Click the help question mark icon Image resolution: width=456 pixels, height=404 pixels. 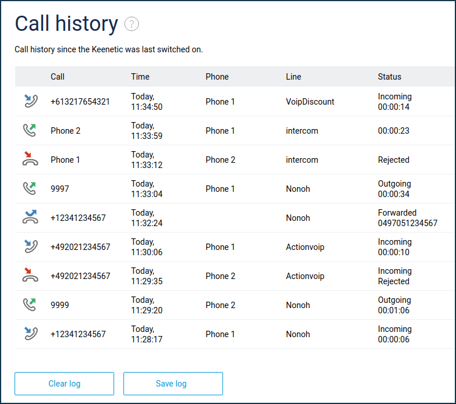[x=132, y=24]
